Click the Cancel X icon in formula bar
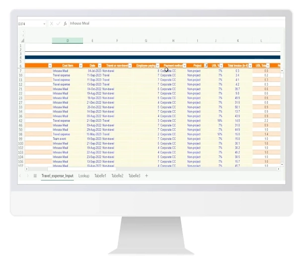302x265 pixels. 51,24
